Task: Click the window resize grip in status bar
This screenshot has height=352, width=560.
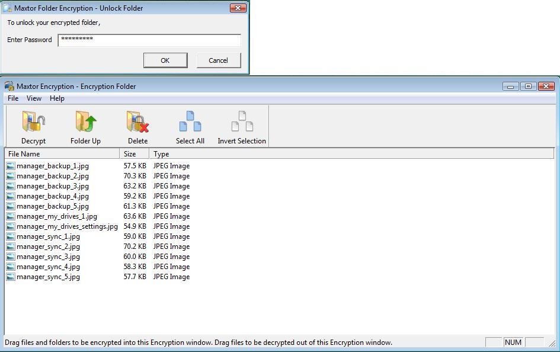Action: [552, 343]
